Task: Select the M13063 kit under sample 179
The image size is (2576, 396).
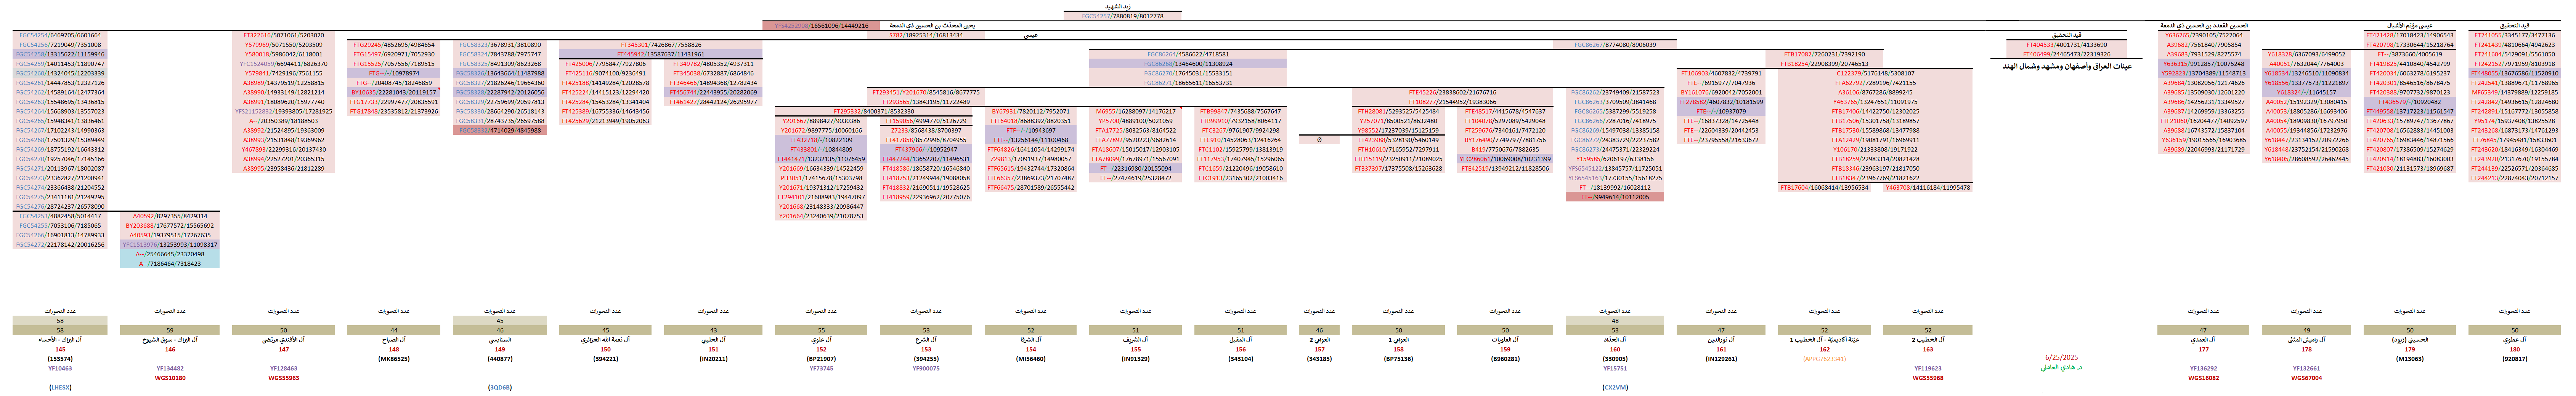Action: point(2410,359)
